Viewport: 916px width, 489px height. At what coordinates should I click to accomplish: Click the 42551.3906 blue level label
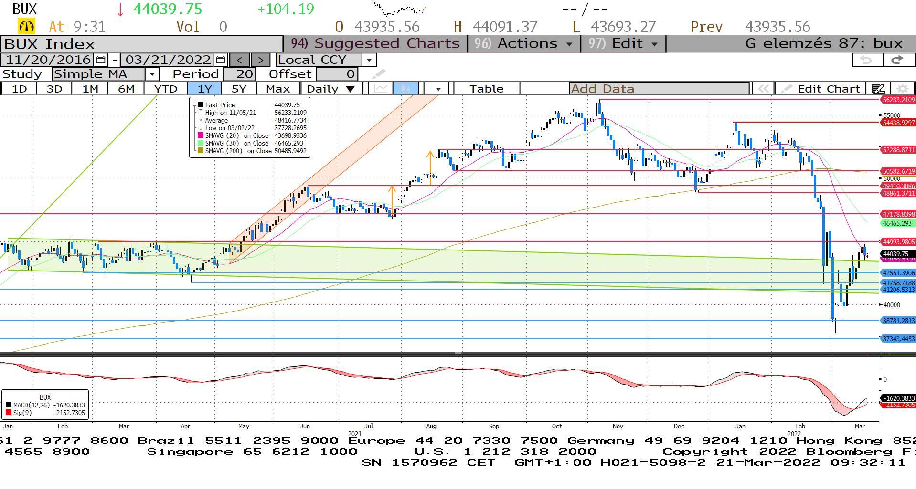[x=898, y=273]
